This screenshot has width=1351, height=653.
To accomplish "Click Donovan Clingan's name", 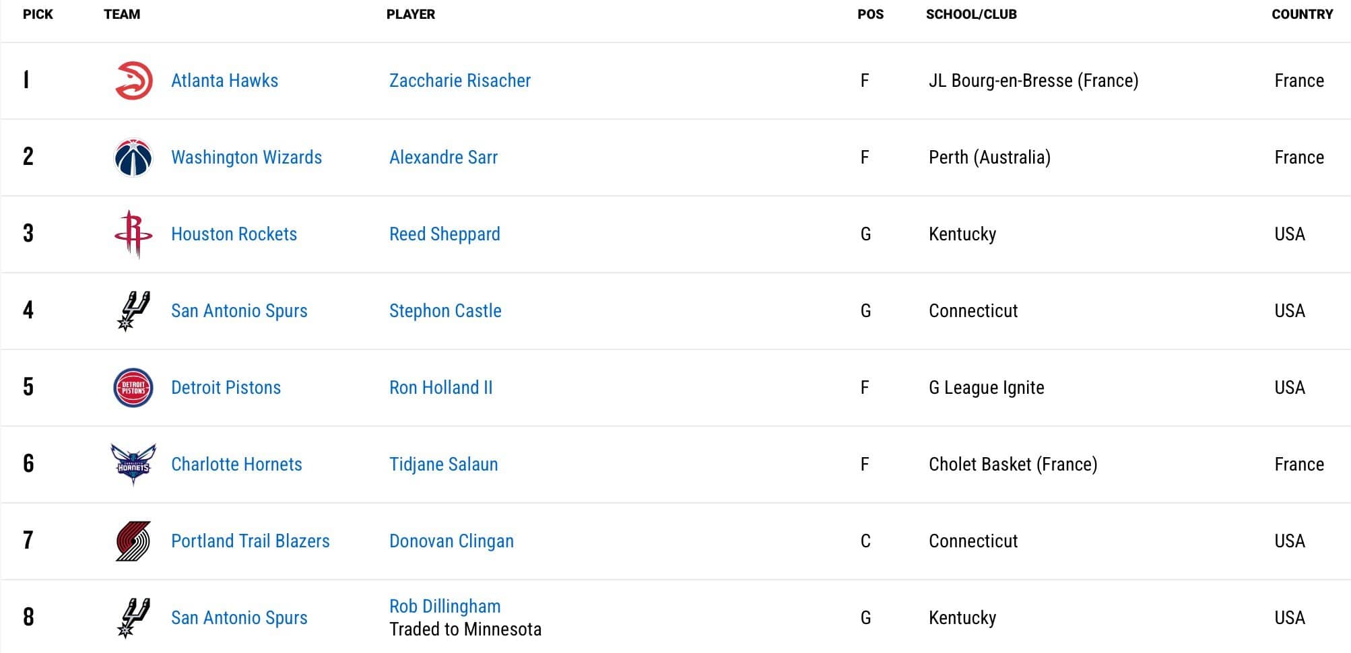I will pos(451,541).
